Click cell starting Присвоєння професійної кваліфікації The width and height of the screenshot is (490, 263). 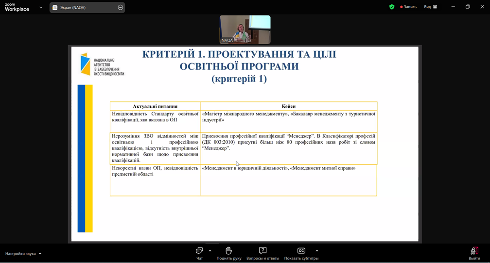tap(288, 148)
